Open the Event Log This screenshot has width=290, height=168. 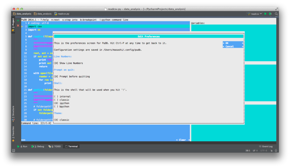point(266,146)
